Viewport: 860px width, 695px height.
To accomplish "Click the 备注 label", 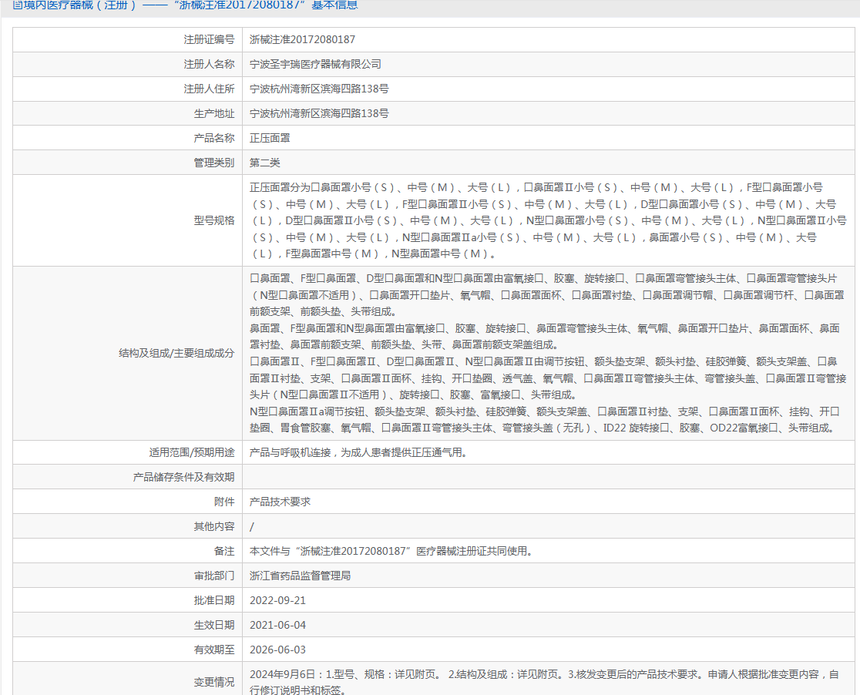I will tap(224, 551).
